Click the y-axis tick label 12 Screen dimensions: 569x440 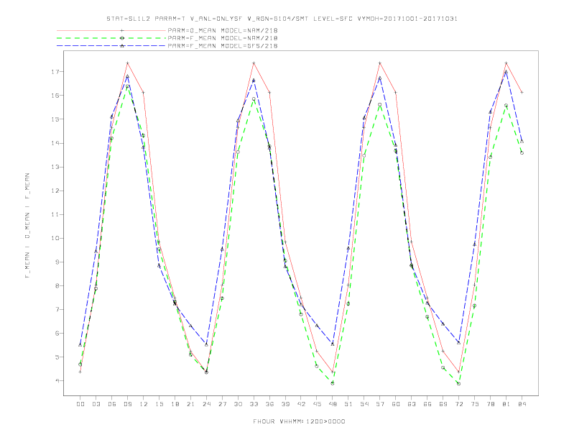[55, 191]
